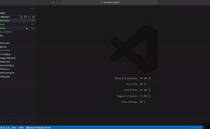The width and height of the screenshot is (210, 129).
Task: Open the next.config.js file
Action: [x=18, y=54]
